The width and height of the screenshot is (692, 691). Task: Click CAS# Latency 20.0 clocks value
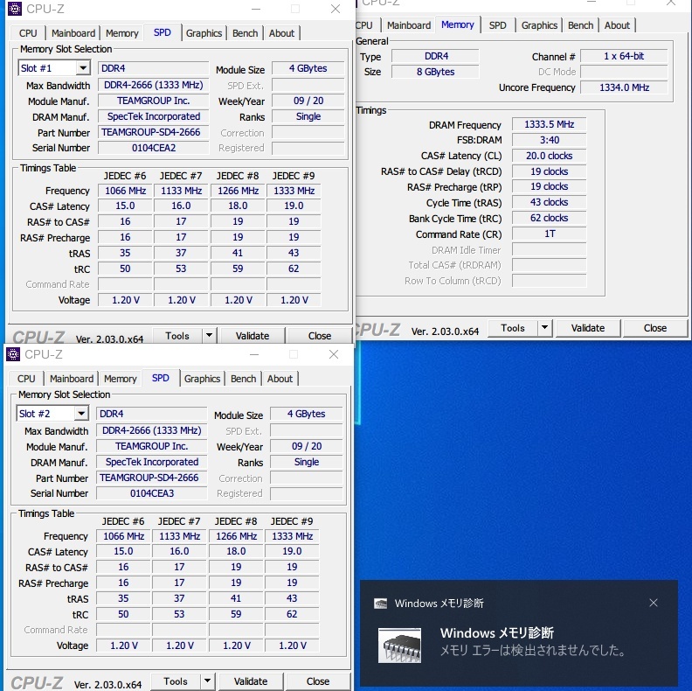pos(549,156)
